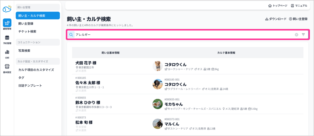314x136 pixels.
Task: Click the 飼い主登録 button at top right
Action: (x=298, y=19)
